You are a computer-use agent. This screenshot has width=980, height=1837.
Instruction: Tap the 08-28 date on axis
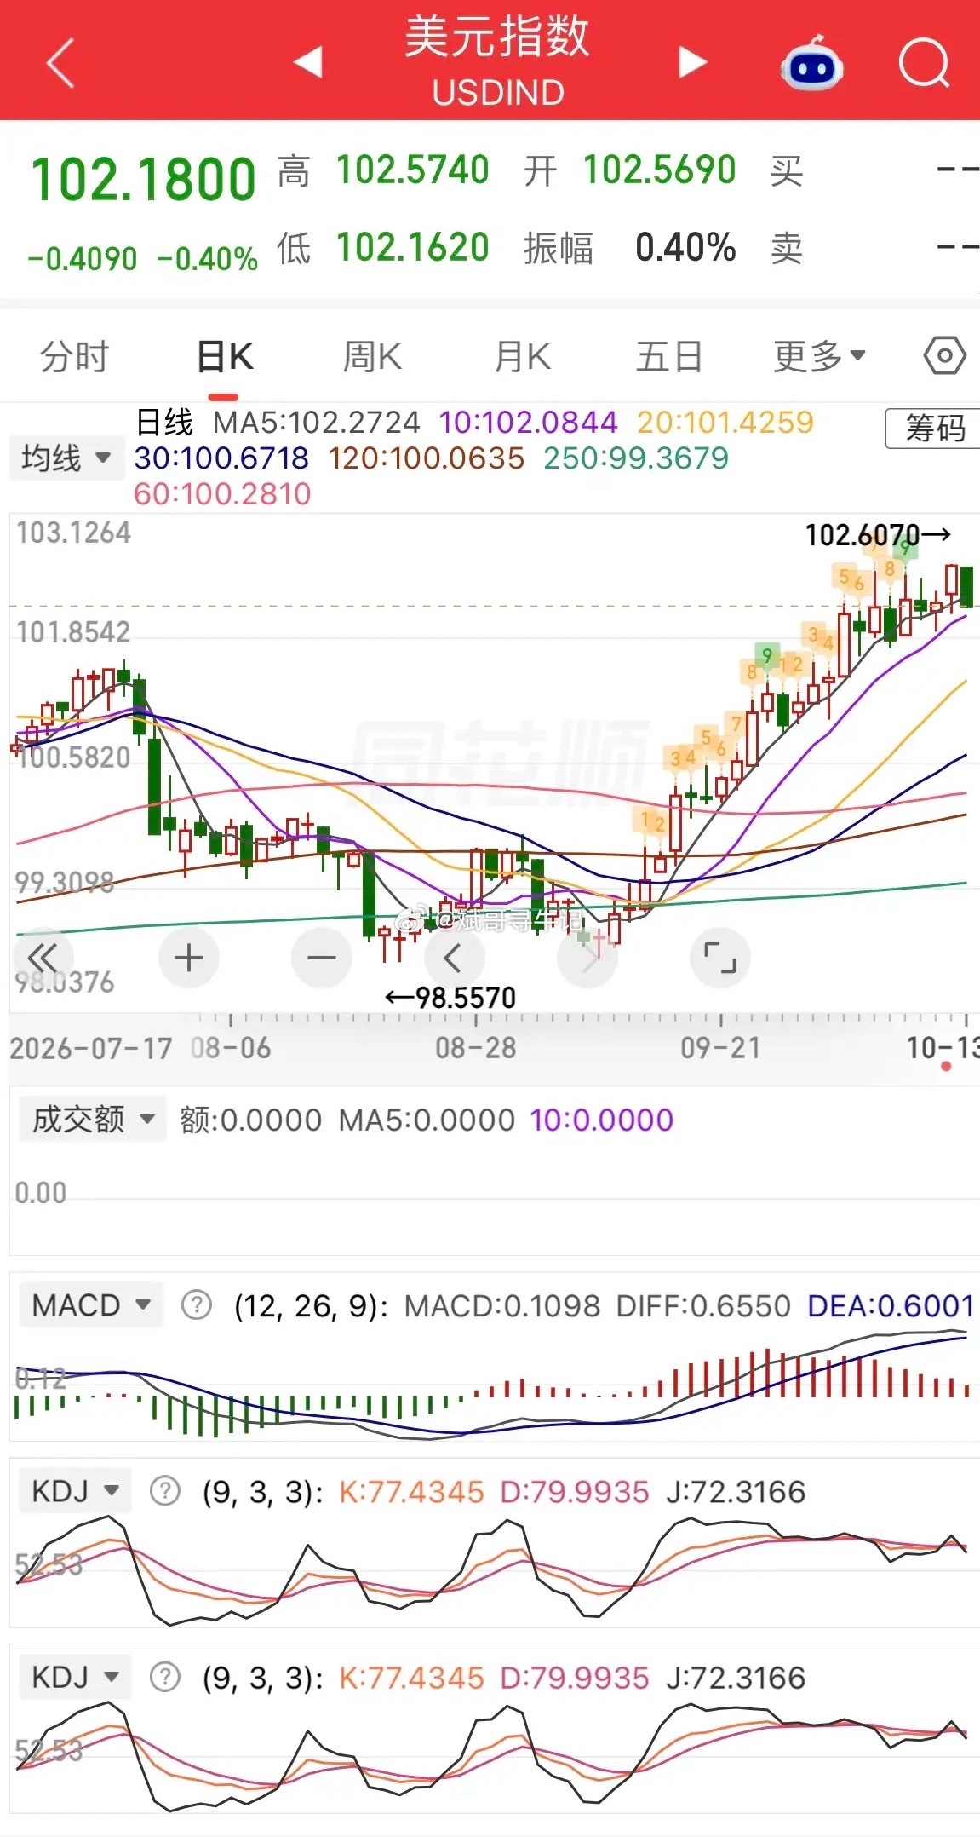coord(475,1047)
